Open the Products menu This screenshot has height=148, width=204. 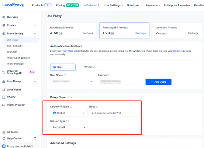pyautogui.click(x=38, y=5)
